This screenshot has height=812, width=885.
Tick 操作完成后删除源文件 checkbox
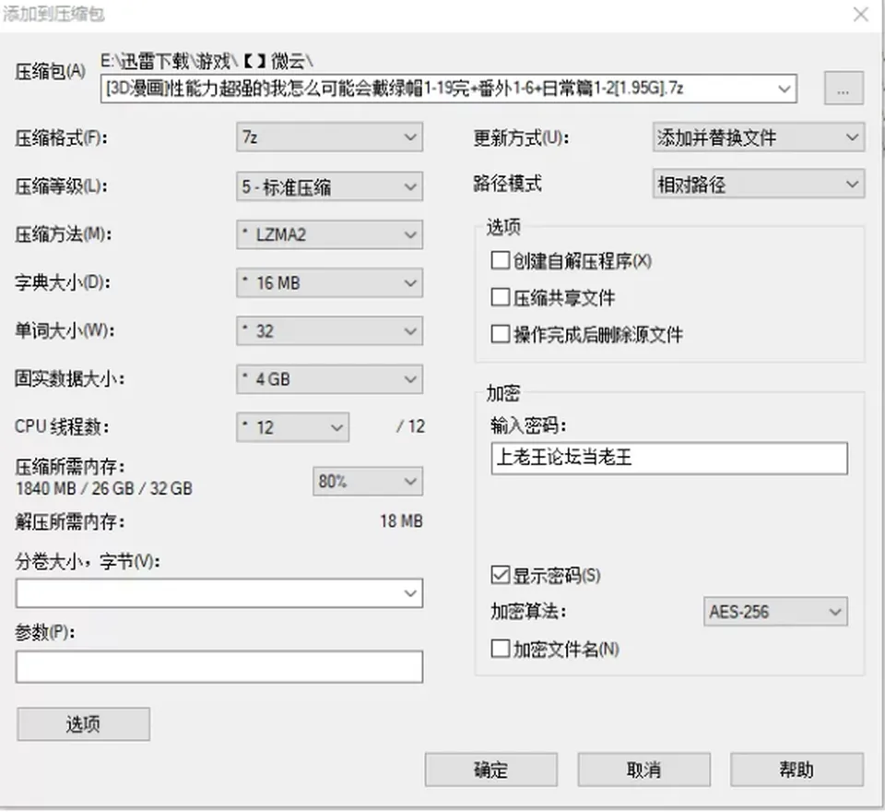pos(500,334)
